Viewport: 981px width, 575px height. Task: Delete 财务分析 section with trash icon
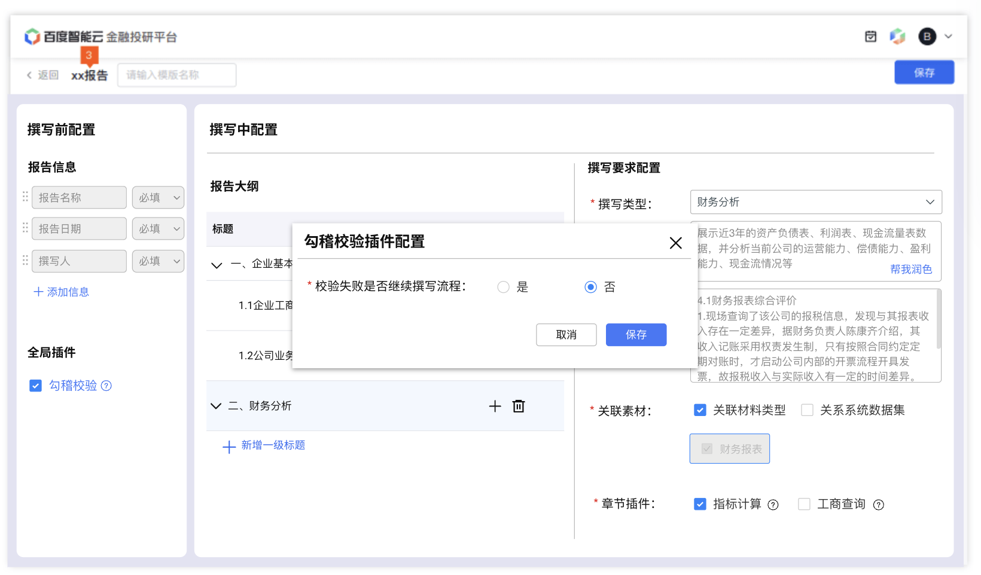coord(519,406)
